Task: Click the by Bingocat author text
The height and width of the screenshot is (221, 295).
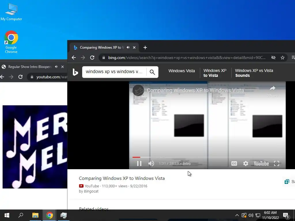Action: coord(89,191)
